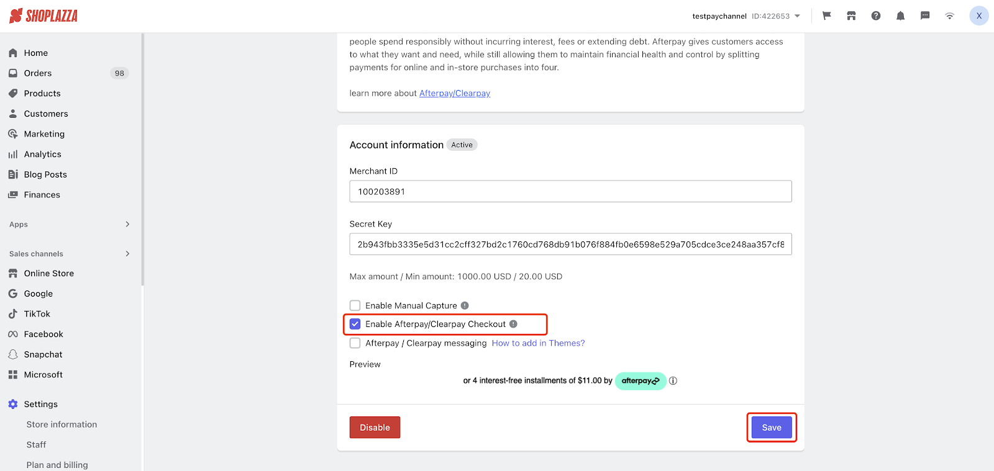Open Staff under Settings

click(x=36, y=445)
